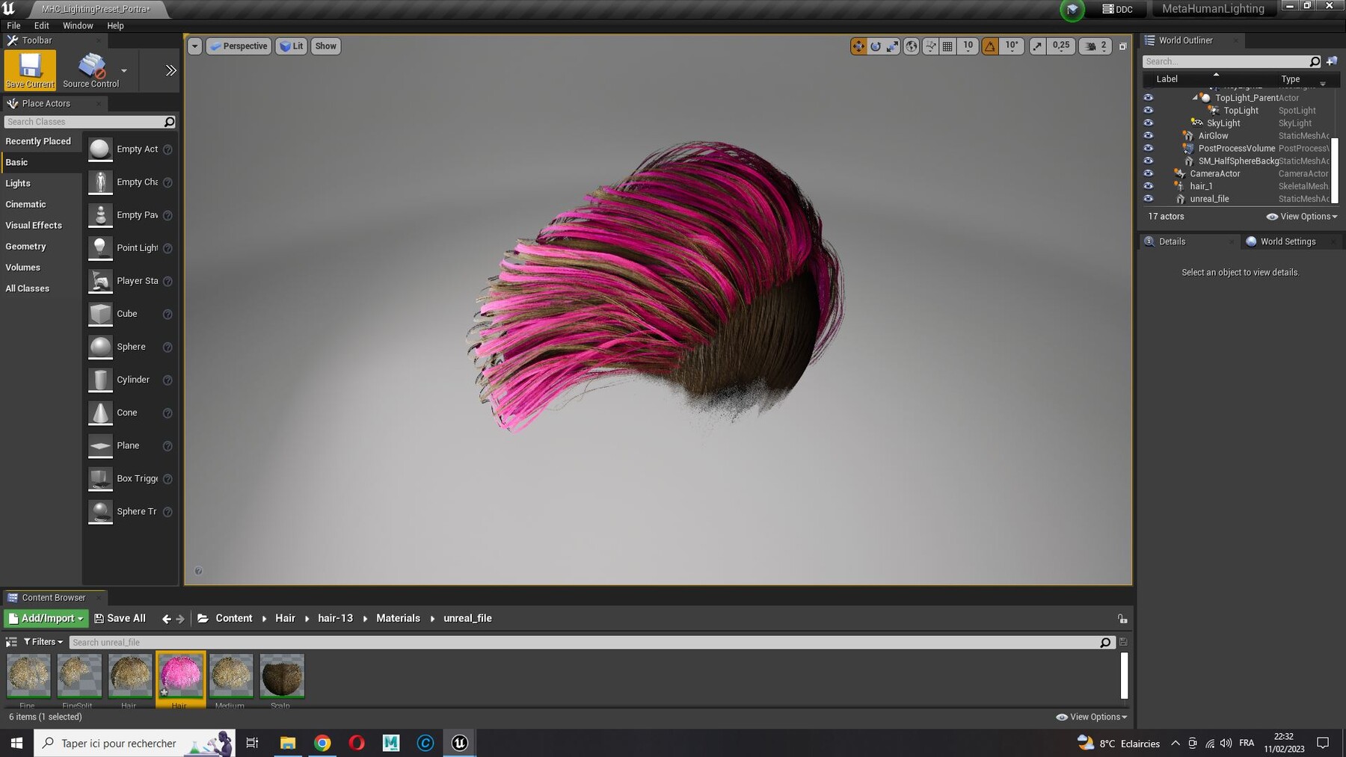Select the translate (move) gizmo tool
Screen dimensions: 1346x757
[x=858, y=46]
